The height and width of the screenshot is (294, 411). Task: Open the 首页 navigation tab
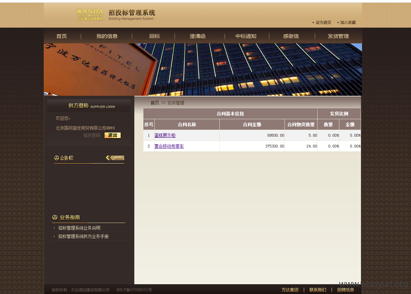click(x=62, y=36)
